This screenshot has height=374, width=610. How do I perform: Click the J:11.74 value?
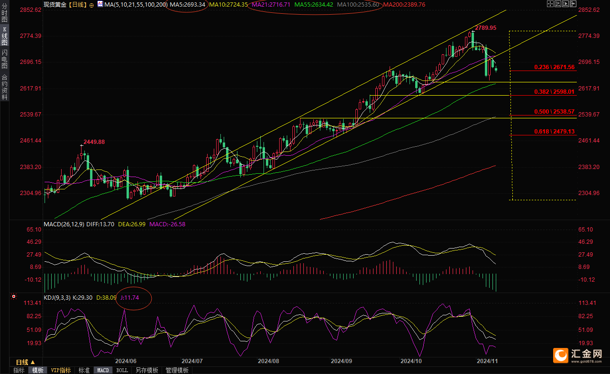(x=129, y=298)
